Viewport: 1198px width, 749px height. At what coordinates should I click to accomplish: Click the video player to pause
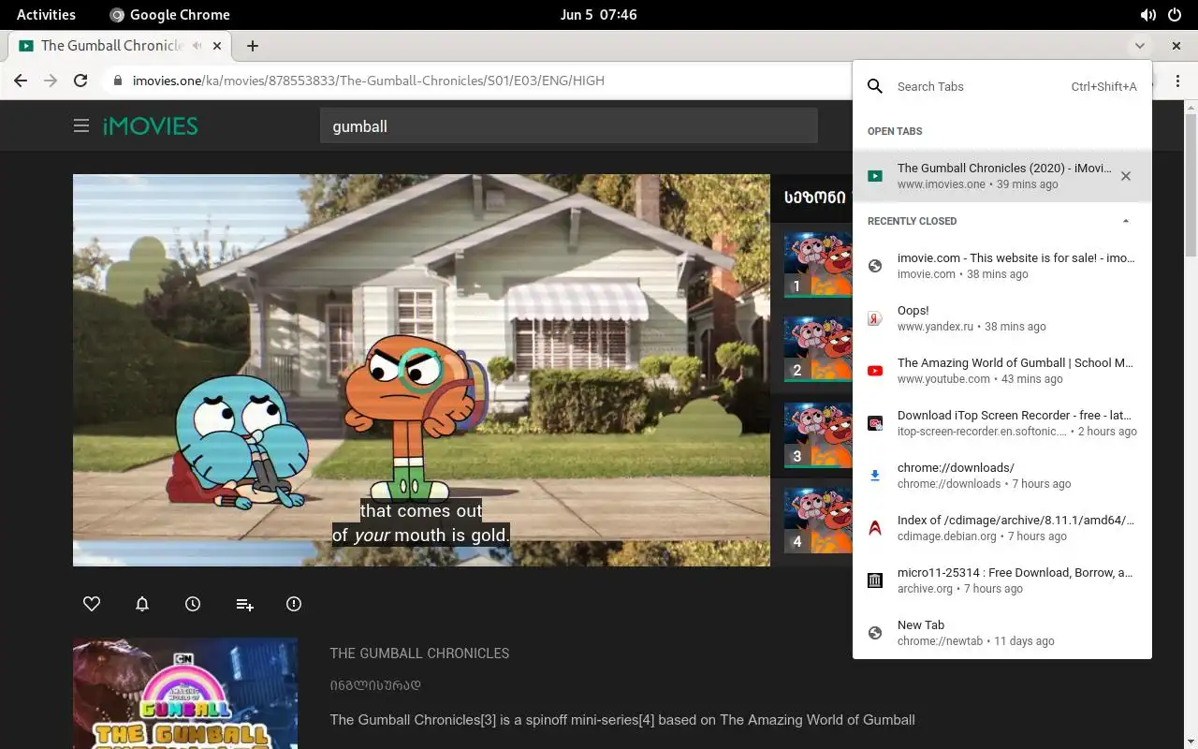click(421, 370)
